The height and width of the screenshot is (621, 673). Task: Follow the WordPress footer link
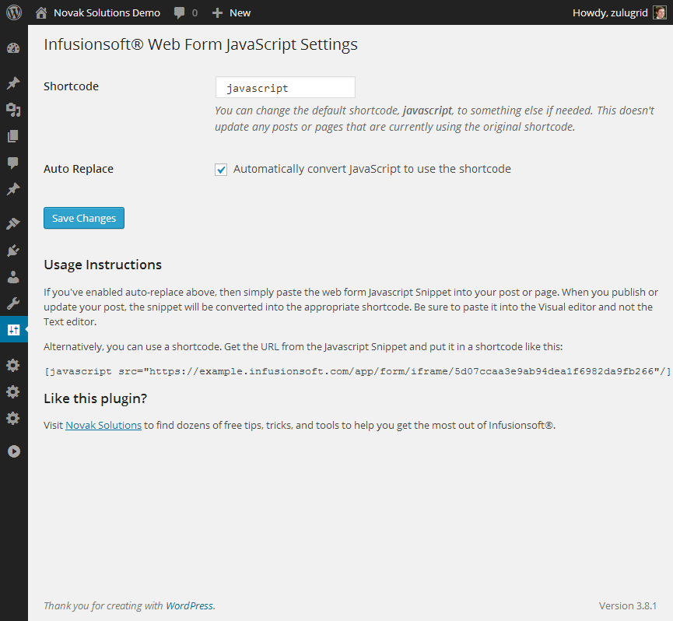click(x=189, y=605)
